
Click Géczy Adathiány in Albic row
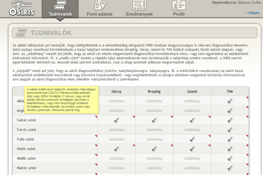(117, 101)
